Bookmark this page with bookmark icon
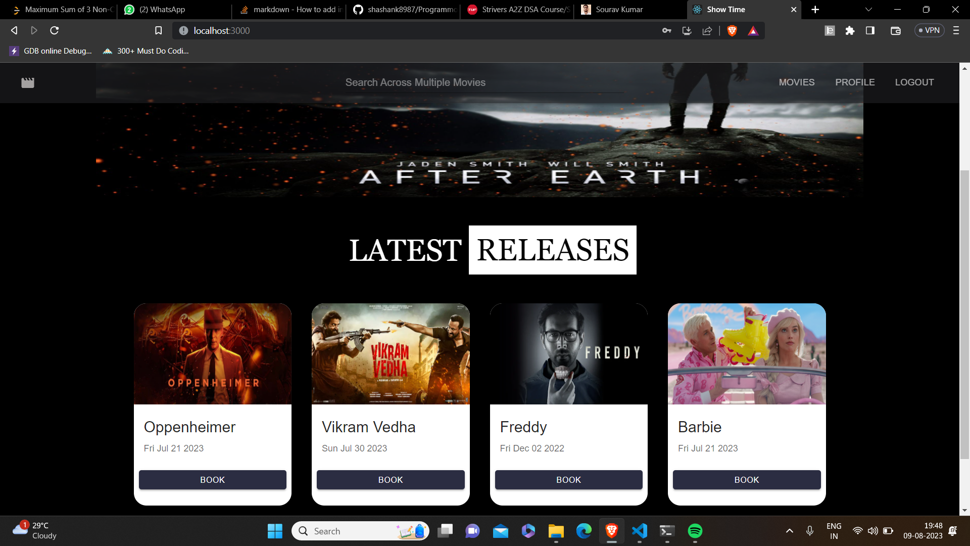Image resolution: width=970 pixels, height=546 pixels. click(x=158, y=31)
